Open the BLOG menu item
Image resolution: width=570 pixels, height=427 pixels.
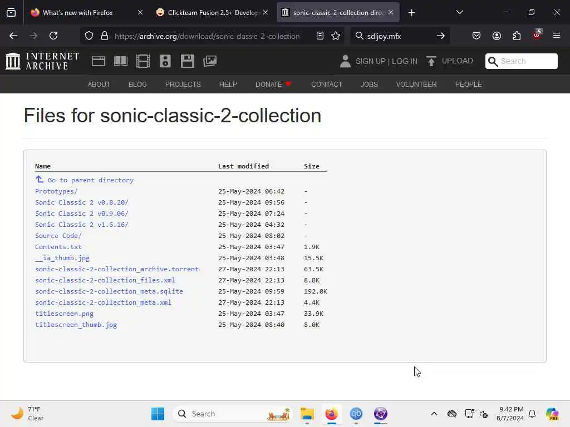pos(137,85)
